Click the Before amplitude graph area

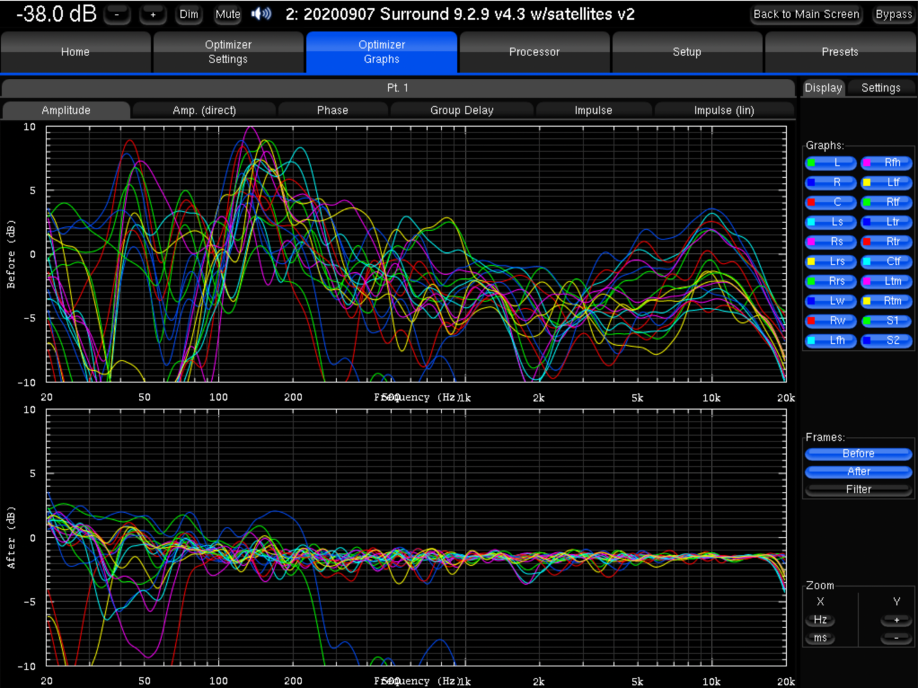[x=416, y=254]
